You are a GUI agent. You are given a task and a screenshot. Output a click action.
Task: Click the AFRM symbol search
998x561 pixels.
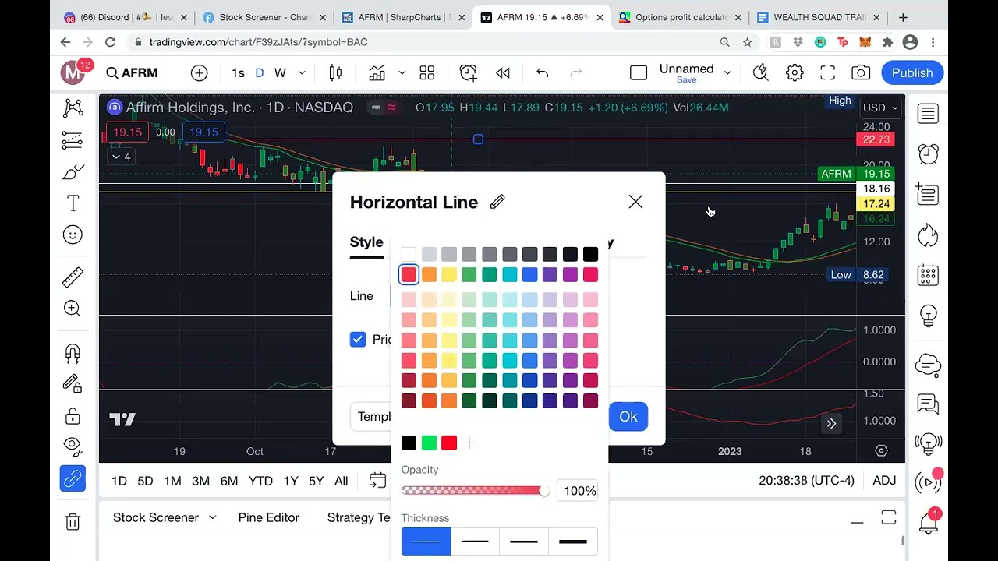coord(133,72)
